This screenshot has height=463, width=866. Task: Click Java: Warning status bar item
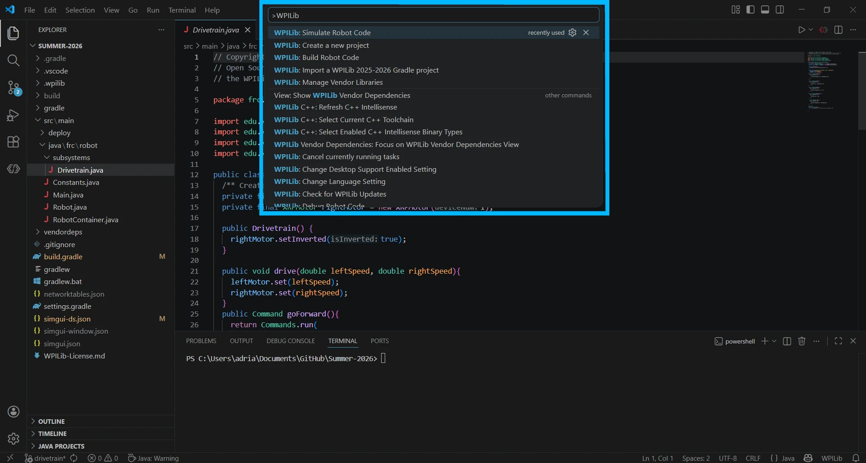tap(153, 458)
